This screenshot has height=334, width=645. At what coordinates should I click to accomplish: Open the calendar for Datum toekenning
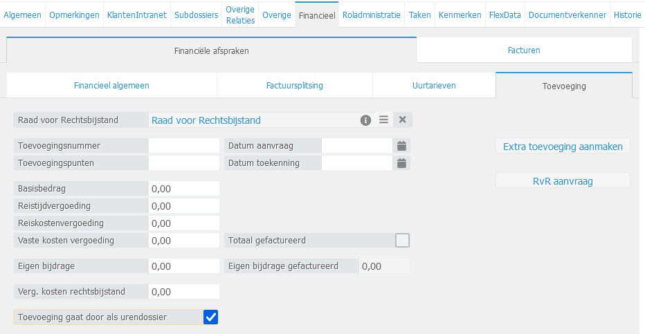(401, 163)
